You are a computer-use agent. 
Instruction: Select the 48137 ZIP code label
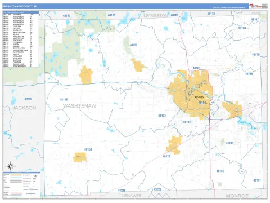(x=66, y=16)
